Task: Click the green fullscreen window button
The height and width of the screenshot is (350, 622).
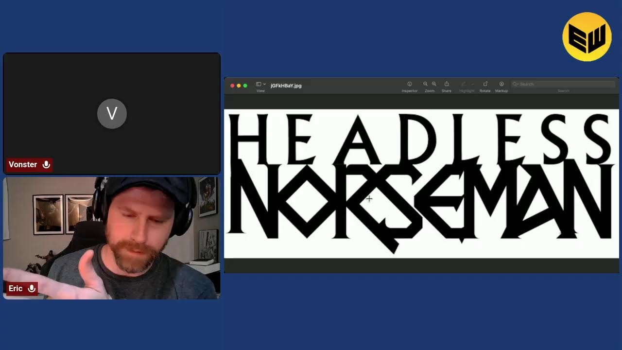Action: click(245, 86)
